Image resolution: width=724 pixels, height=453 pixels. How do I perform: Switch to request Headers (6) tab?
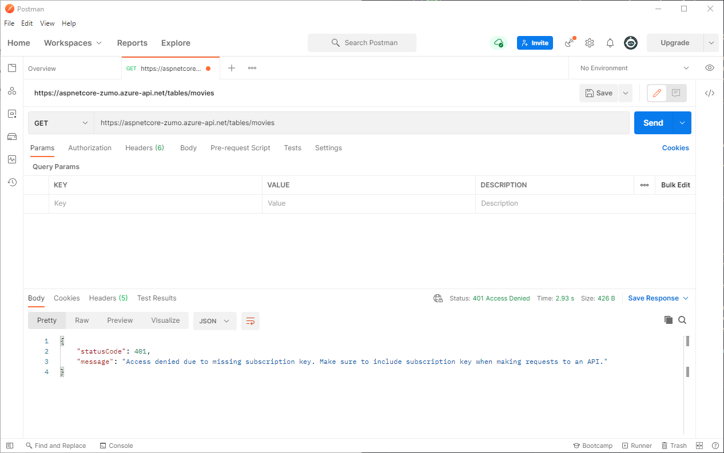(145, 148)
